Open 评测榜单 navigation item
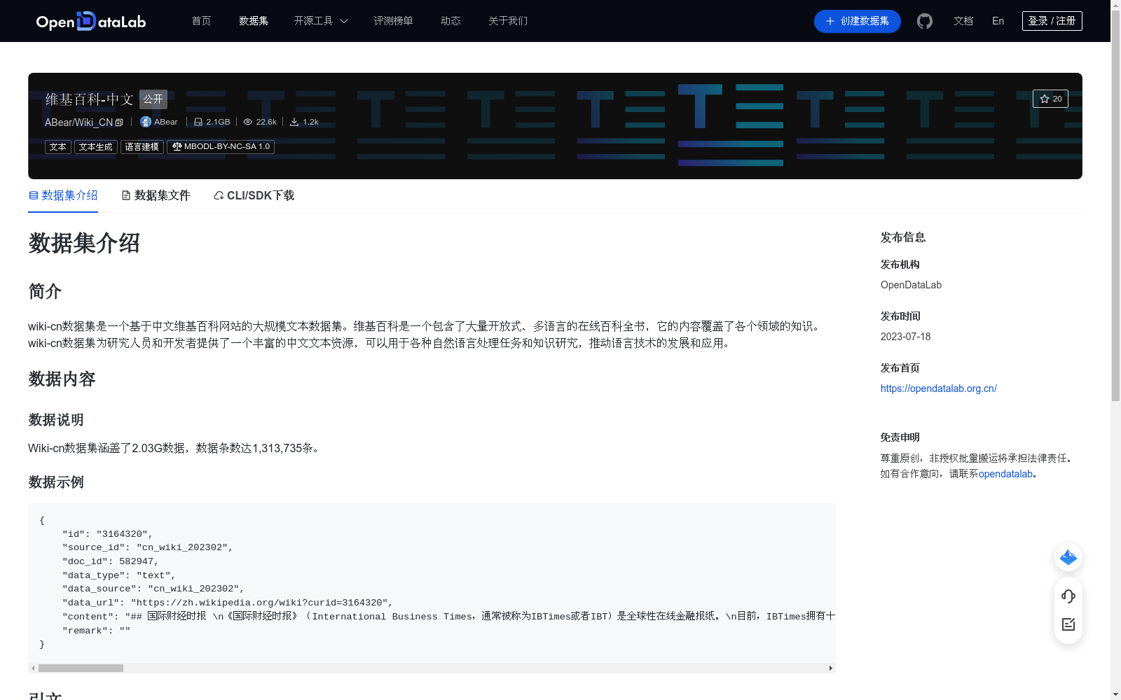1121x700 pixels. pos(393,21)
